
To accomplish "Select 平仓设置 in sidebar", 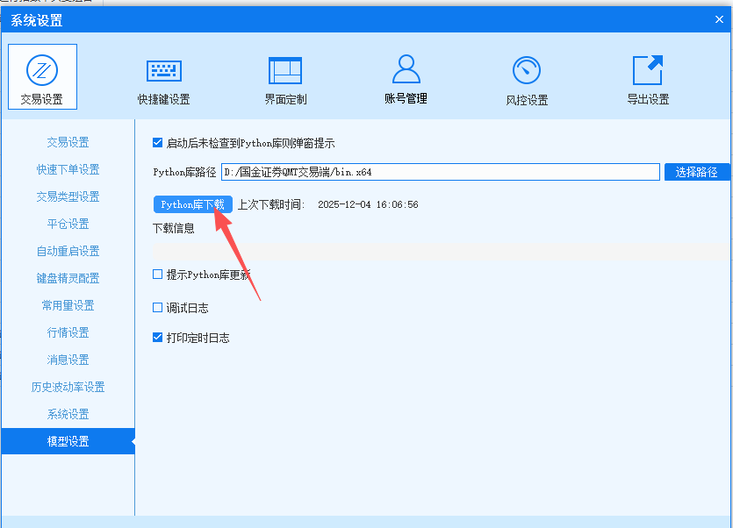I will [x=68, y=224].
